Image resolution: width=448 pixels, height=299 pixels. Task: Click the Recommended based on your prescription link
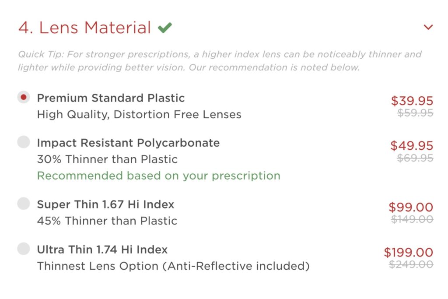point(158,176)
